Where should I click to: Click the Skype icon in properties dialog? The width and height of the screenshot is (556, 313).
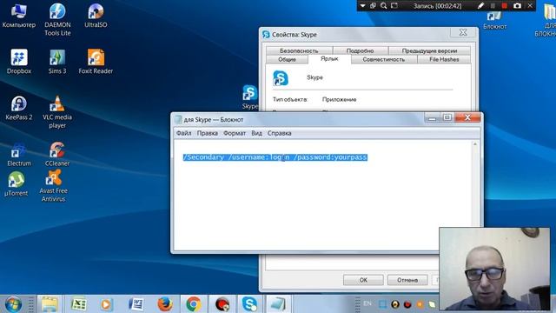click(x=281, y=78)
